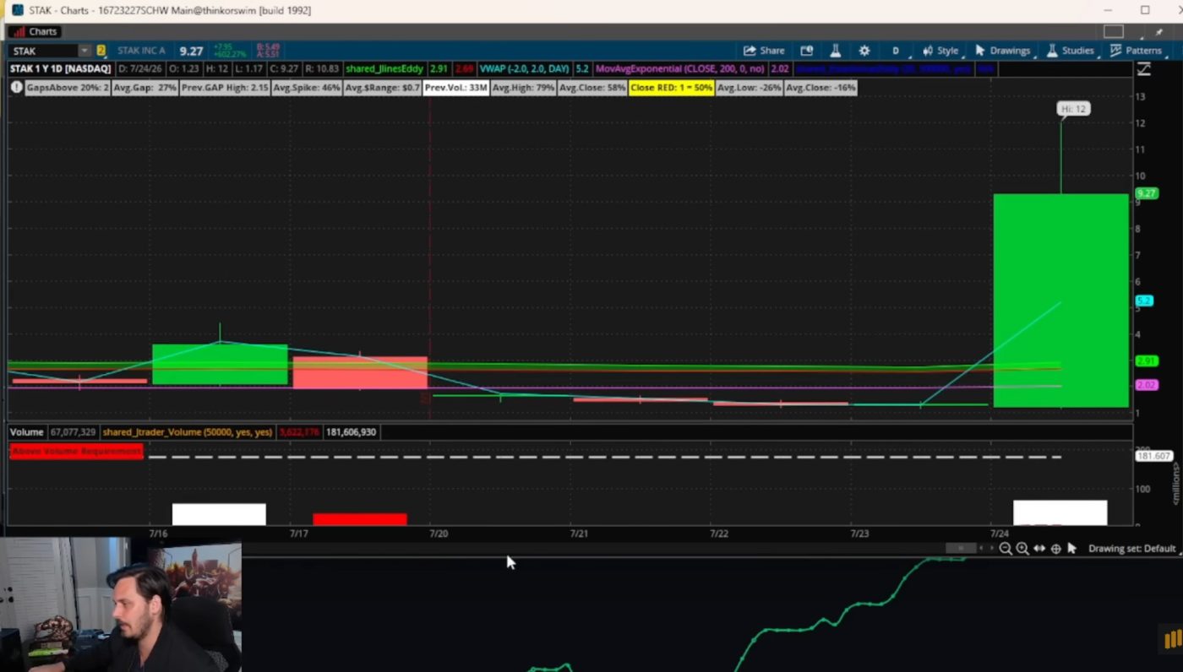Open chart settings gear icon
This screenshot has height=672, width=1183.
click(864, 51)
